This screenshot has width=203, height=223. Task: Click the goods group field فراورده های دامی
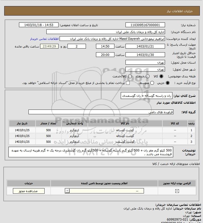(101, 112)
